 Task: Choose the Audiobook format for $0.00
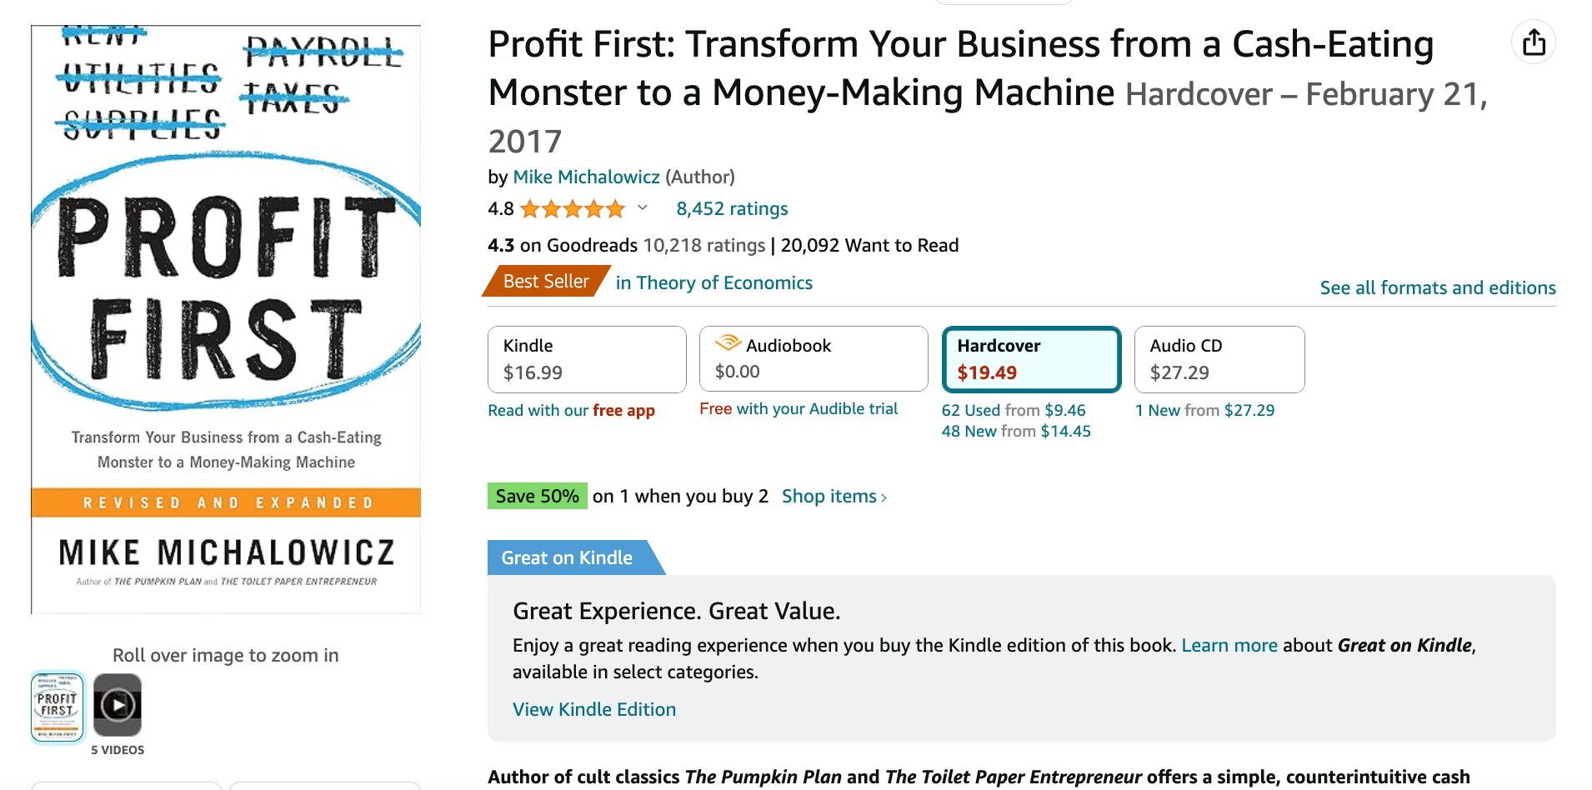814,359
